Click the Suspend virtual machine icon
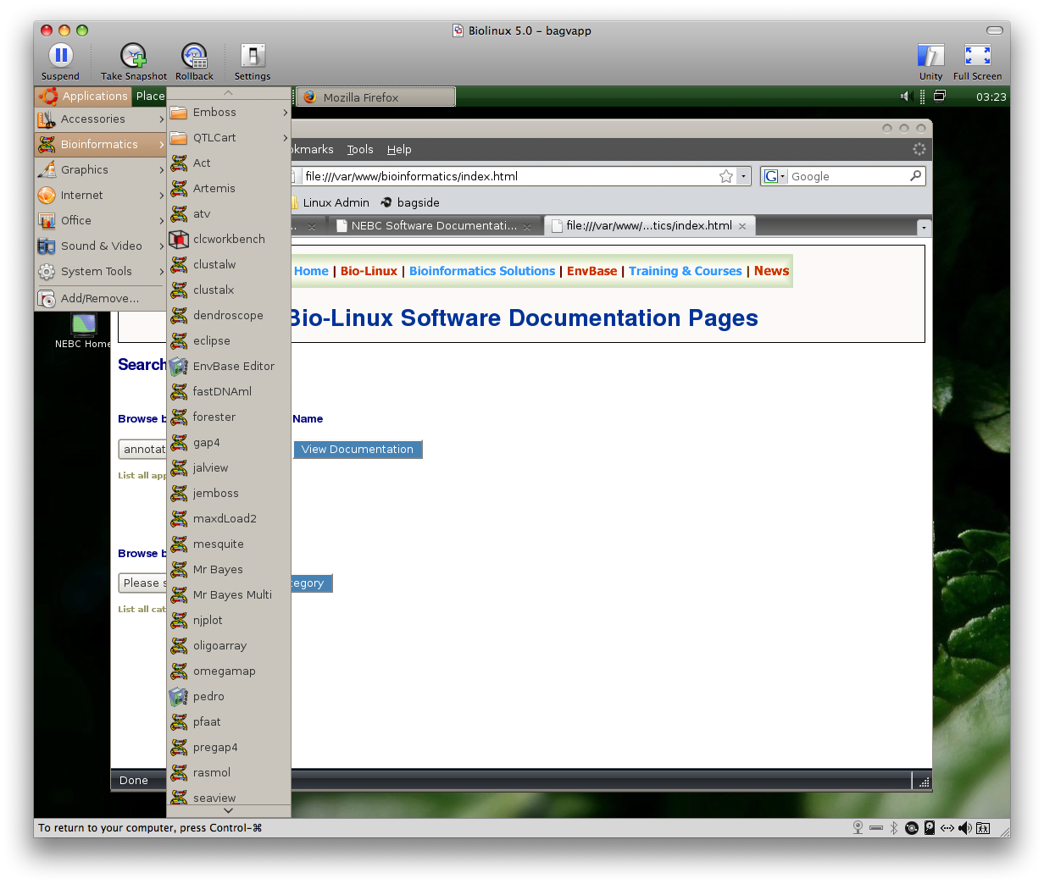Screen dimensions: 1044x884 [60, 56]
